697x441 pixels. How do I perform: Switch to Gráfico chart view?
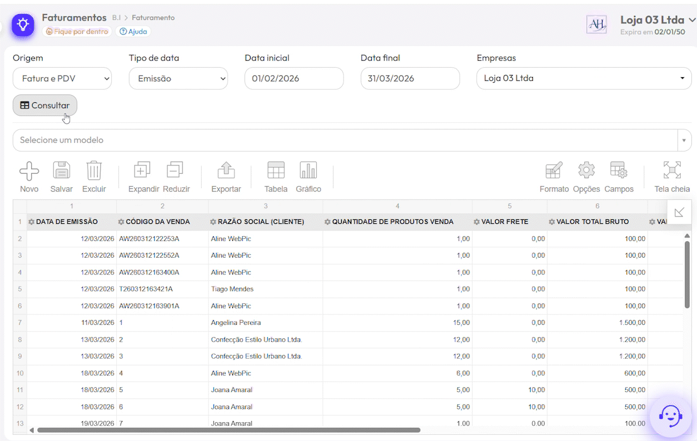pos(308,171)
